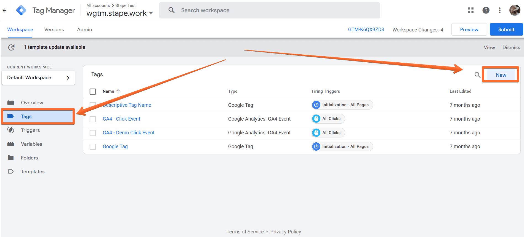524x237 pixels.
Task: Click the All Clicks trigger icon in the GA4 - Demo Click Event row
Action: [316, 133]
